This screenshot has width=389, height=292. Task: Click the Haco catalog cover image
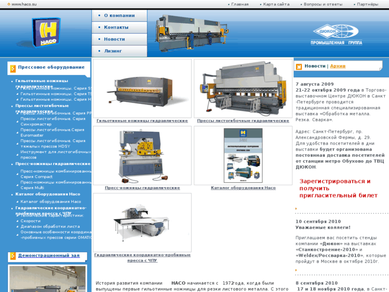[243, 155]
